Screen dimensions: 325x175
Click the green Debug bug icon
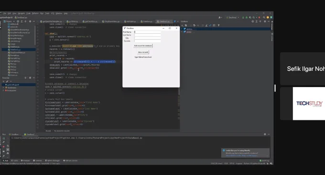tap(247, 18)
